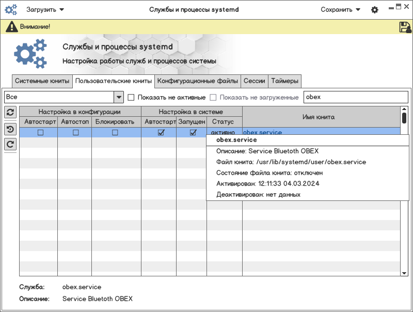Click the redo circular arrow icon

(x=10, y=144)
